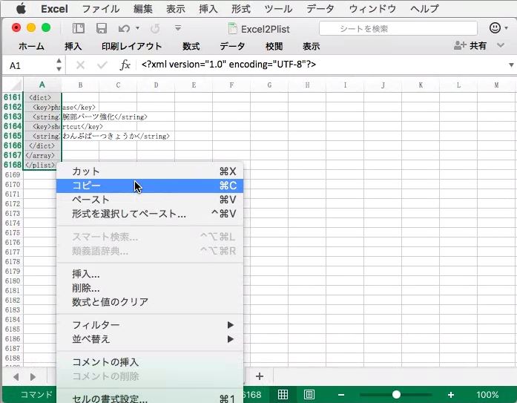Save the workbook with the floppy icon
The height and width of the screenshot is (403, 517).
tap(101, 28)
